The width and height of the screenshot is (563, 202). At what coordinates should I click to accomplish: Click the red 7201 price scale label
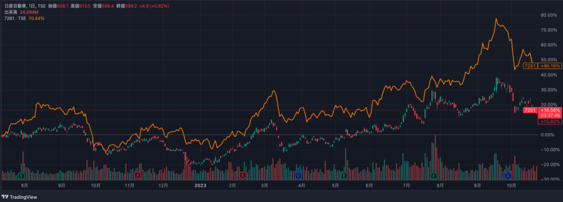pyautogui.click(x=530, y=110)
